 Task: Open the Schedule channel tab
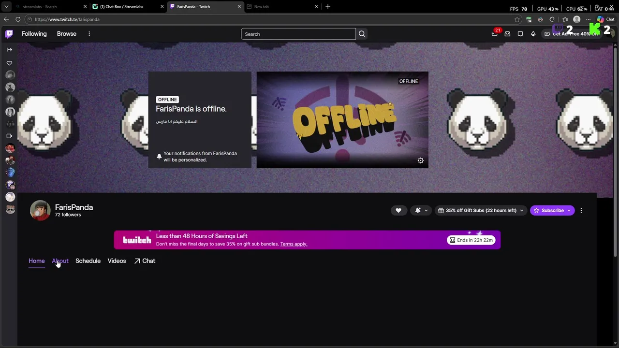(88, 261)
